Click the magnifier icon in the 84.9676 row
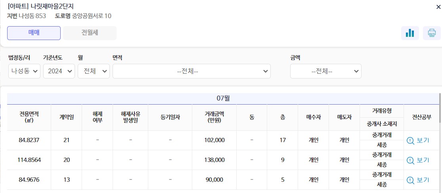Screen dimensions: 442x193 tap(410, 180)
